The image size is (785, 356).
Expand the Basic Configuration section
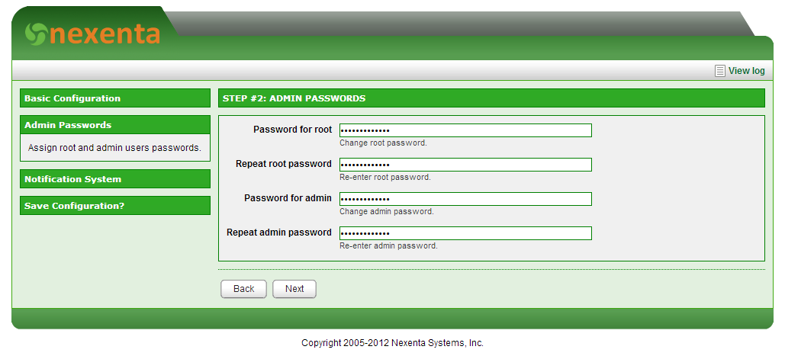tap(115, 98)
